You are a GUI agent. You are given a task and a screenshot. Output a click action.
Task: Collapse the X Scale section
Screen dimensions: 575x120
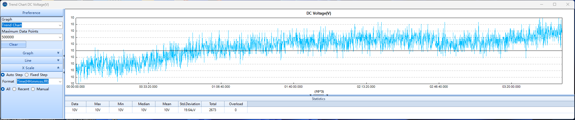point(32,68)
